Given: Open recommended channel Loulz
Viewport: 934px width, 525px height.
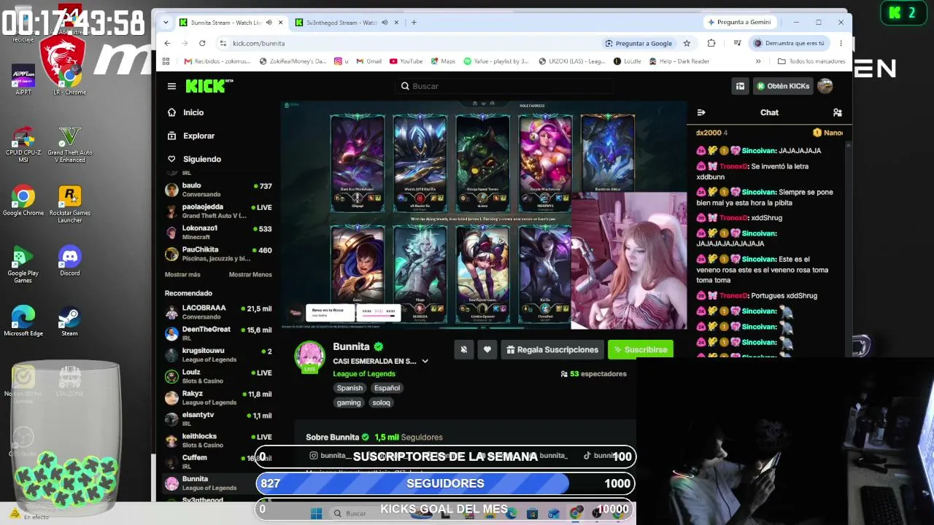Looking at the screenshot, I should click(x=218, y=376).
